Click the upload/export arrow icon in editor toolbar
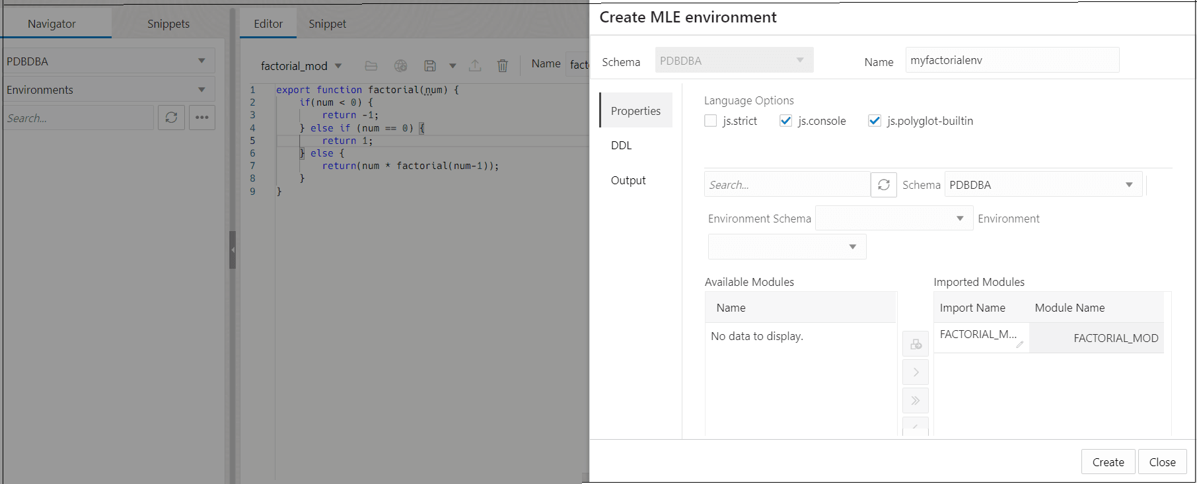The height and width of the screenshot is (484, 1197). coord(475,65)
